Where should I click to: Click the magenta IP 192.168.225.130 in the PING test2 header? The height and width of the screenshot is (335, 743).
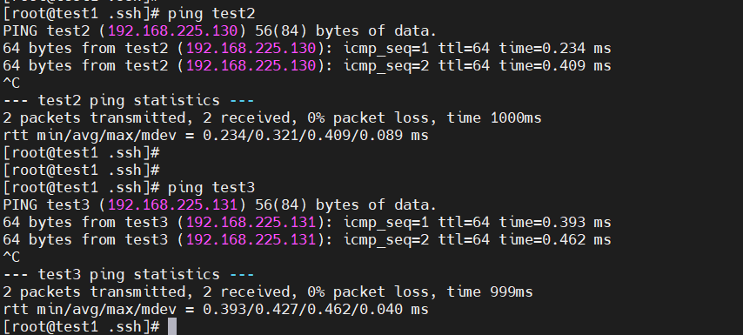172,31
